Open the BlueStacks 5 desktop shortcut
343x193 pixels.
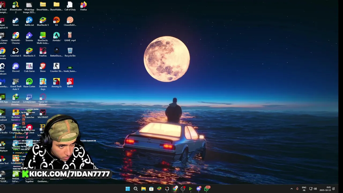(43, 21)
